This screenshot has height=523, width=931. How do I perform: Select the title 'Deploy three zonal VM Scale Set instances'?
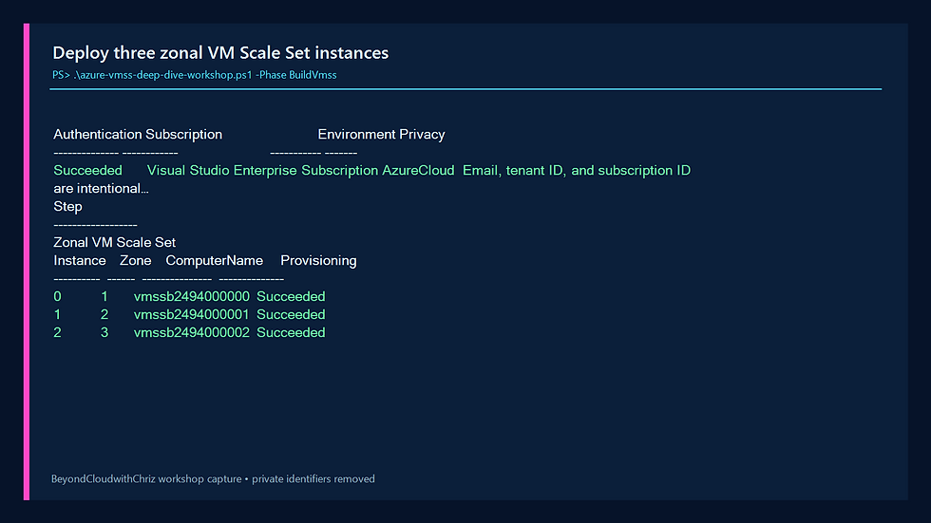click(220, 53)
